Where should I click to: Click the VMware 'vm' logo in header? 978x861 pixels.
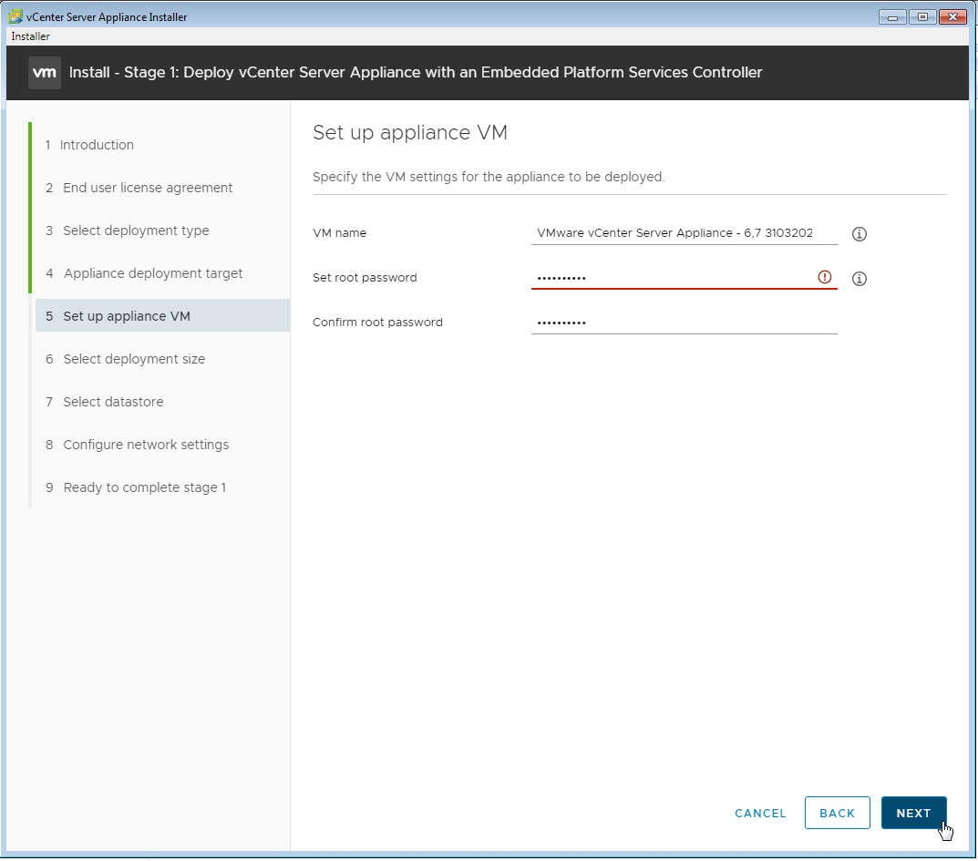click(x=45, y=73)
